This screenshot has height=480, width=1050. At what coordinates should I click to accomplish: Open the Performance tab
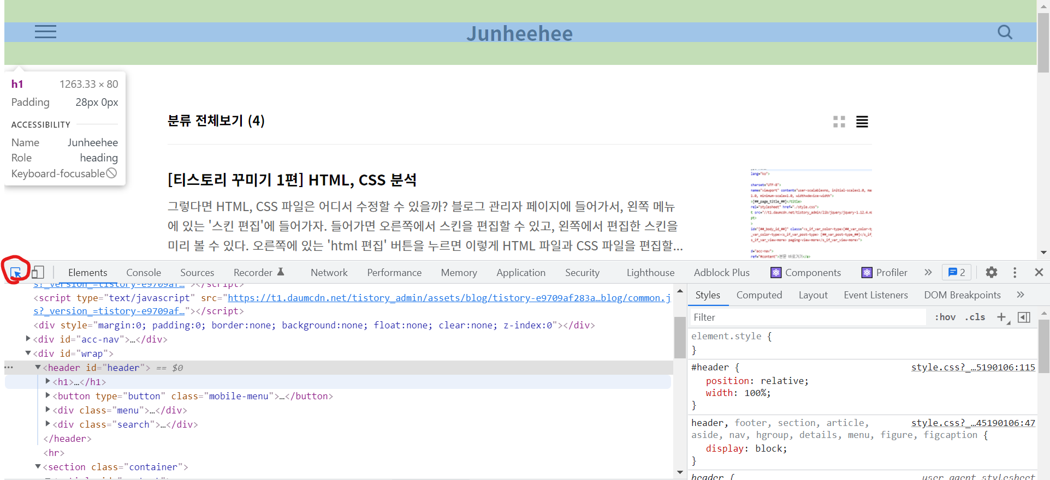[394, 272]
